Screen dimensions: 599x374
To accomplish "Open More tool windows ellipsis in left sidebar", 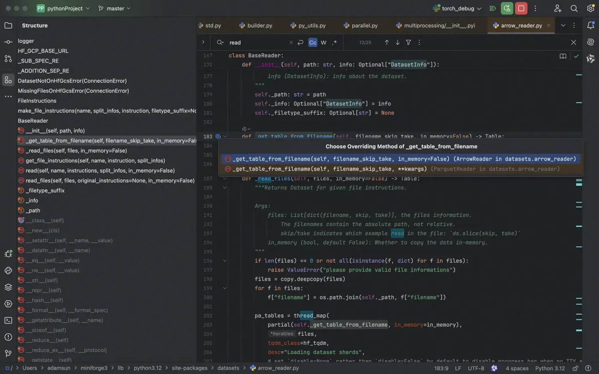I will [x=8, y=97].
